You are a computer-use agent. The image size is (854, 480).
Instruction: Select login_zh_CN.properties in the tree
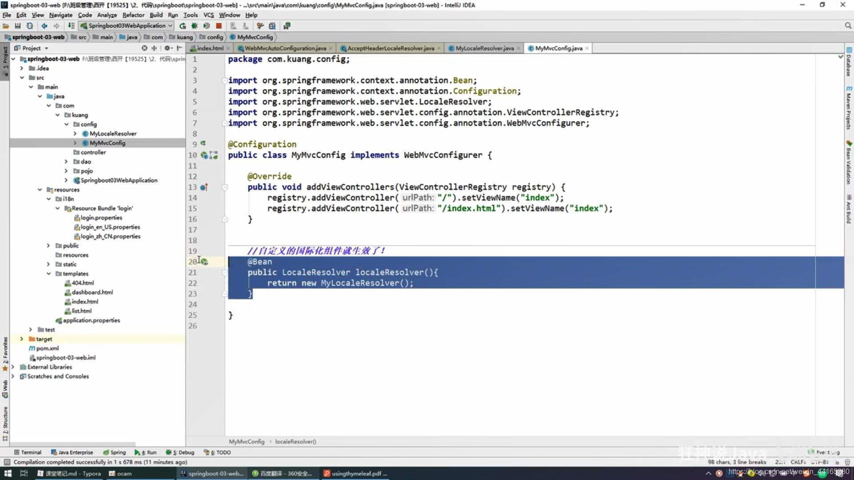pos(110,236)
